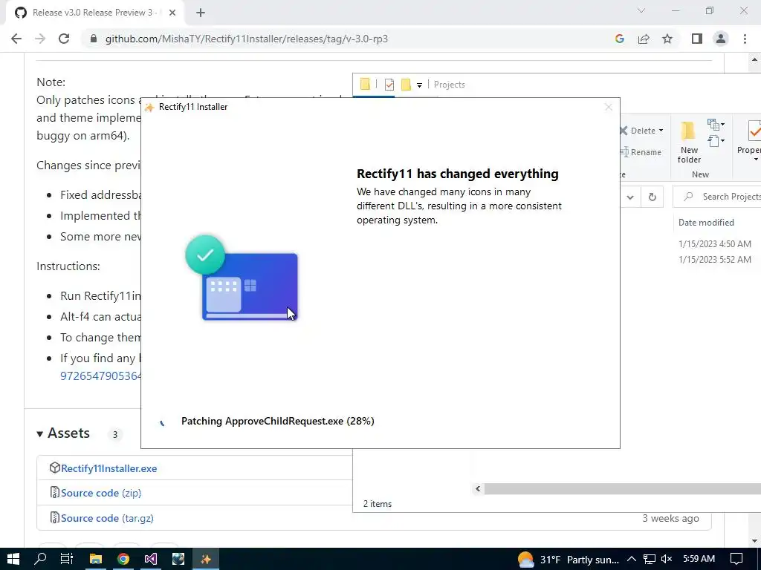Close the Release v3.0 tab
This screenshot has height=570, width=761.
click(x=172, y=13)
